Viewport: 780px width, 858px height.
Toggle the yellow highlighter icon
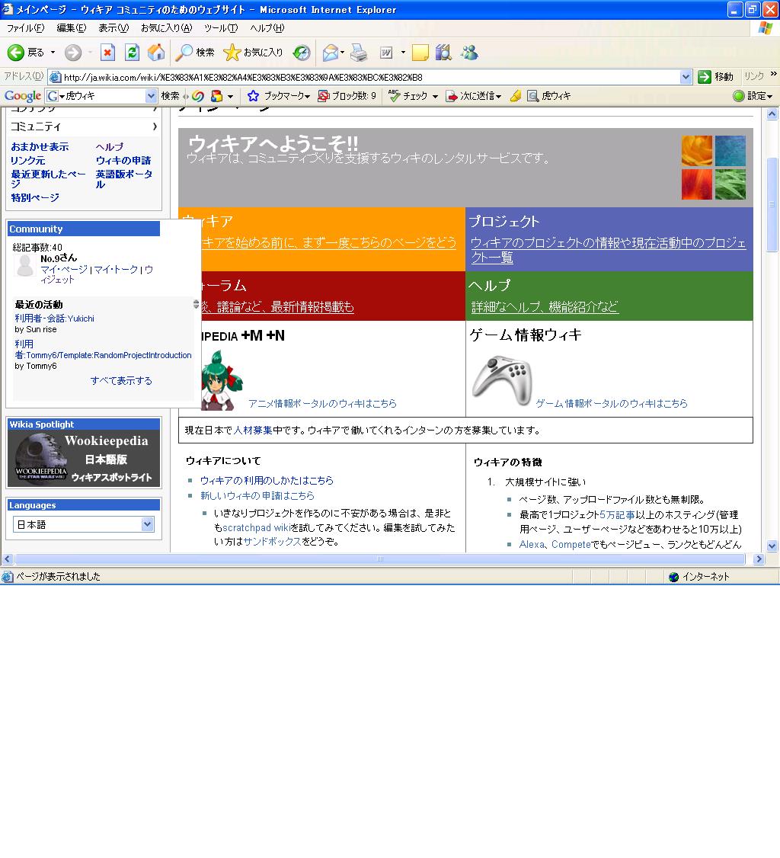pos(515,96)
